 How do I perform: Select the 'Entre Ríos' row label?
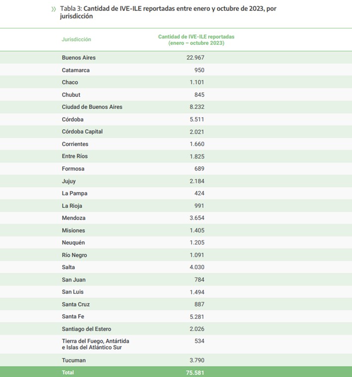(x=75, y=156)
